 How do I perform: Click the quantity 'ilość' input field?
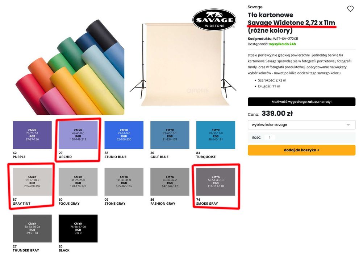pyautogui.click(x=270, y=137)
